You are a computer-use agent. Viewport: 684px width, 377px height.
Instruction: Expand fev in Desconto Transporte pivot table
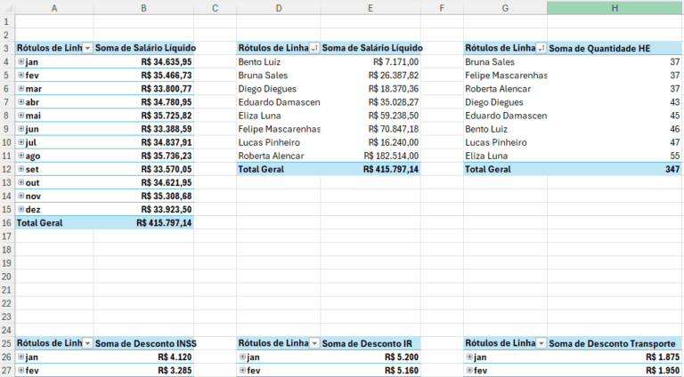coord(469,371)
